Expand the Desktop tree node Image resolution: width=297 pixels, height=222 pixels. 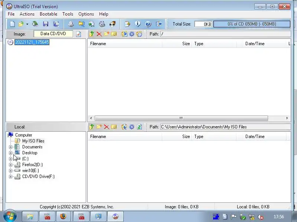coord(11,153)
